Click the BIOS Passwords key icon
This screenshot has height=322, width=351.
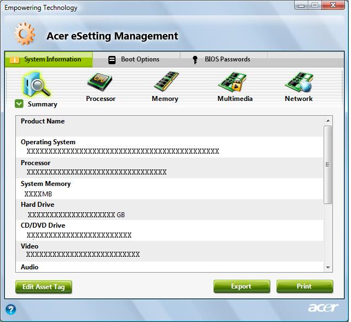tap(195, 60)
